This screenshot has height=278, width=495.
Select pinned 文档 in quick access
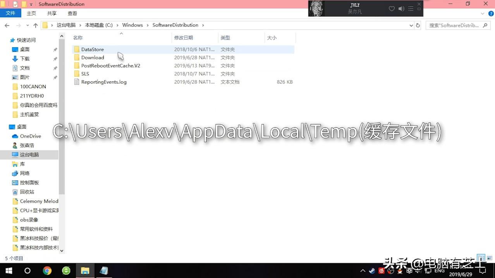(25, 68)
